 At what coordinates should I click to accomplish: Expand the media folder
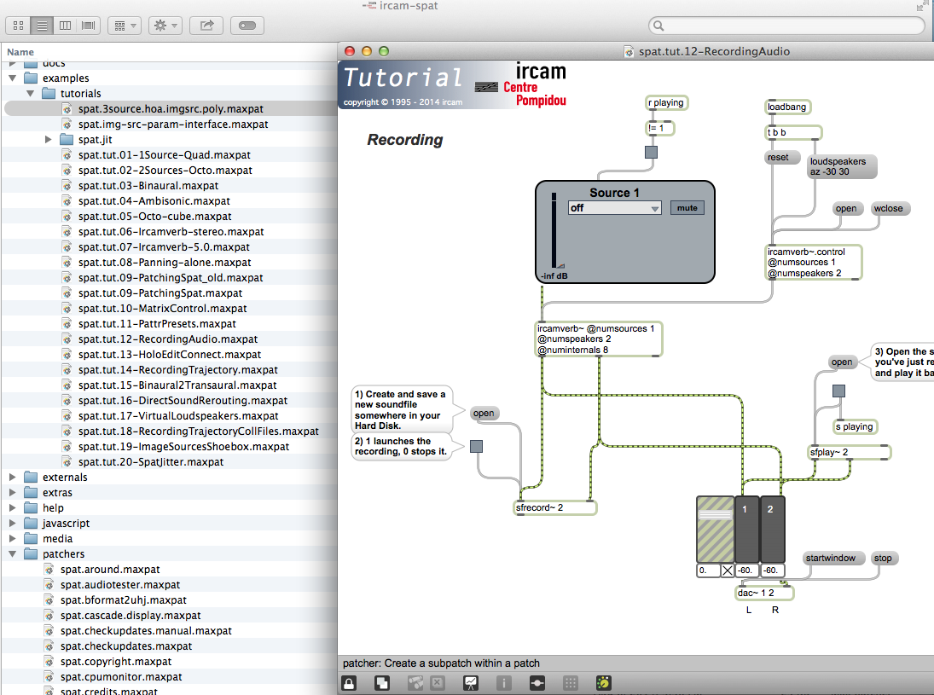pyautogui.click(x=13, y=538)
